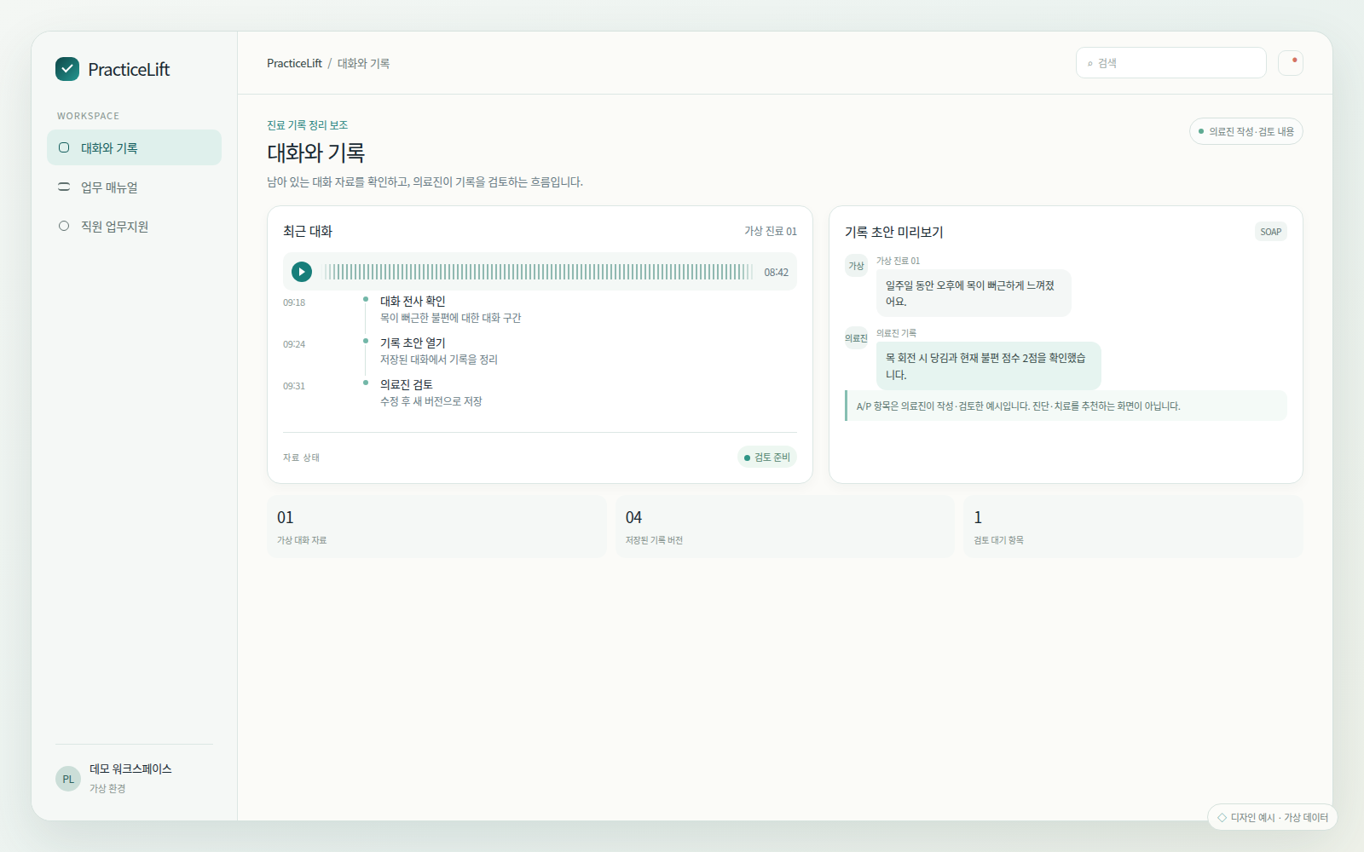Focus the 검색 search field
This screenshot has height=852, width=1364.
(x=1170, y=63)
